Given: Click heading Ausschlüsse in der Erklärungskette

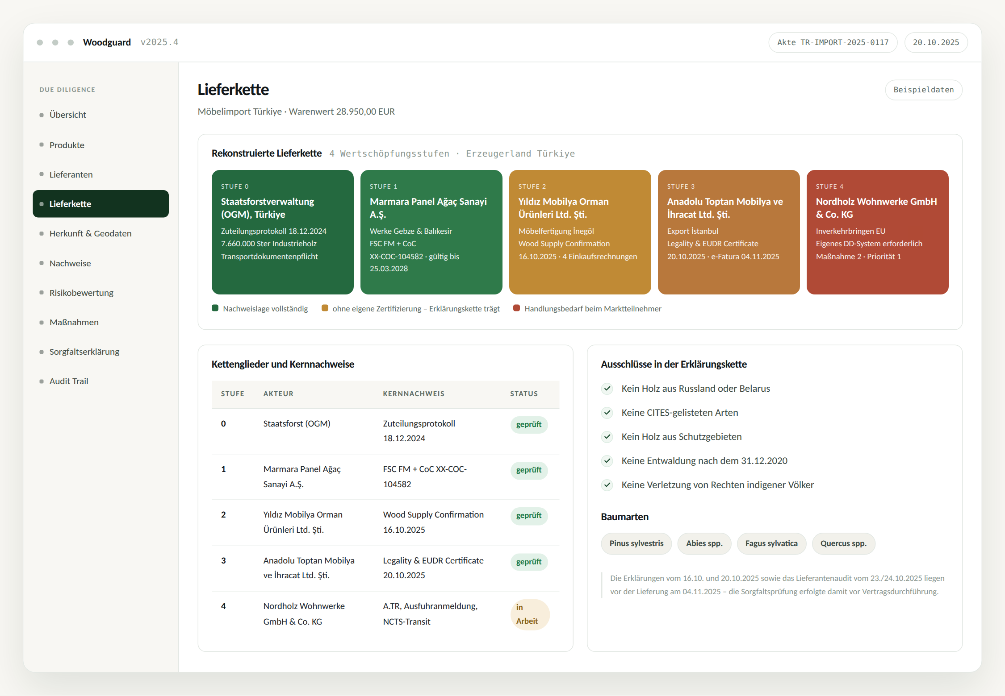Looking at the screenshot, I should (x=674, y=364).
